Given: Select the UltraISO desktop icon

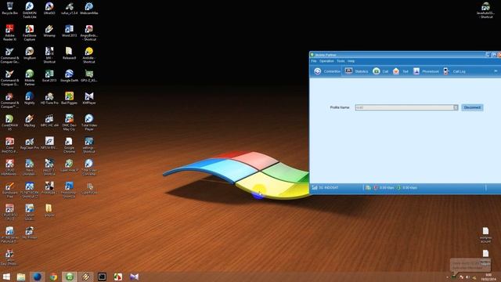Looking at the screenshot, I should (49, 9).
